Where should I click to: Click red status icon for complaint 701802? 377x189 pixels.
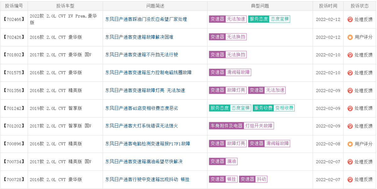click(x=350, y=55)
